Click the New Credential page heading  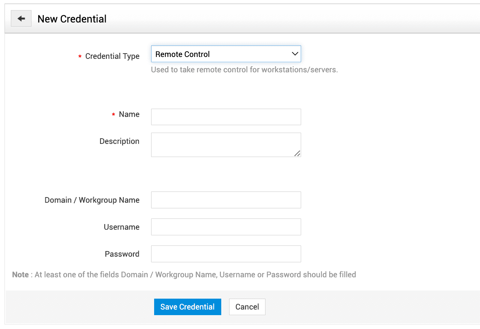click(x=72, y=19)
